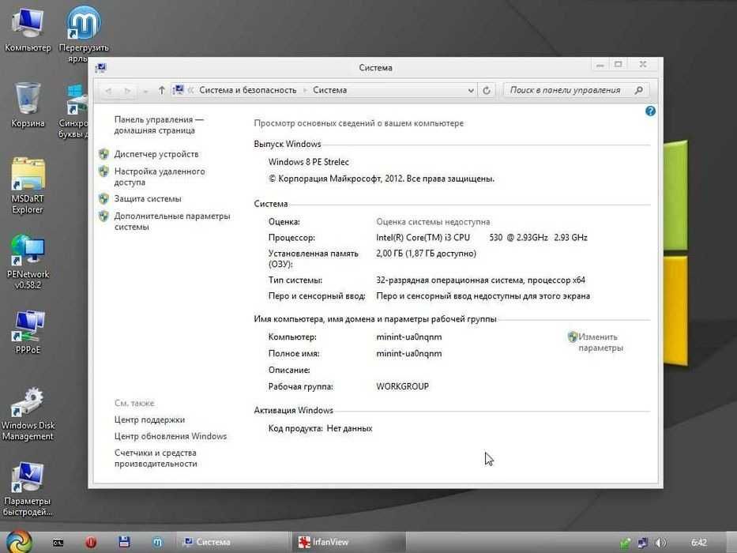Viewport: 737px width, 553px height.
Task: Click the processor Intel Core i3 text
Action: (482, 238)
